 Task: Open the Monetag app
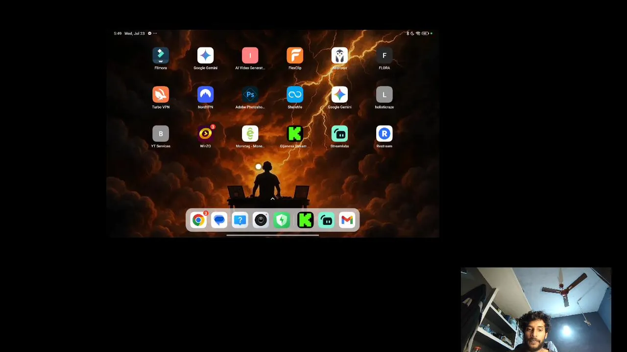(250, 133)
